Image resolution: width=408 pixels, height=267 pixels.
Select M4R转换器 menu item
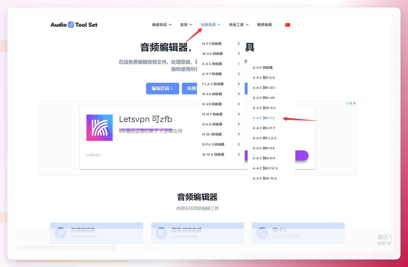[212, 104]
